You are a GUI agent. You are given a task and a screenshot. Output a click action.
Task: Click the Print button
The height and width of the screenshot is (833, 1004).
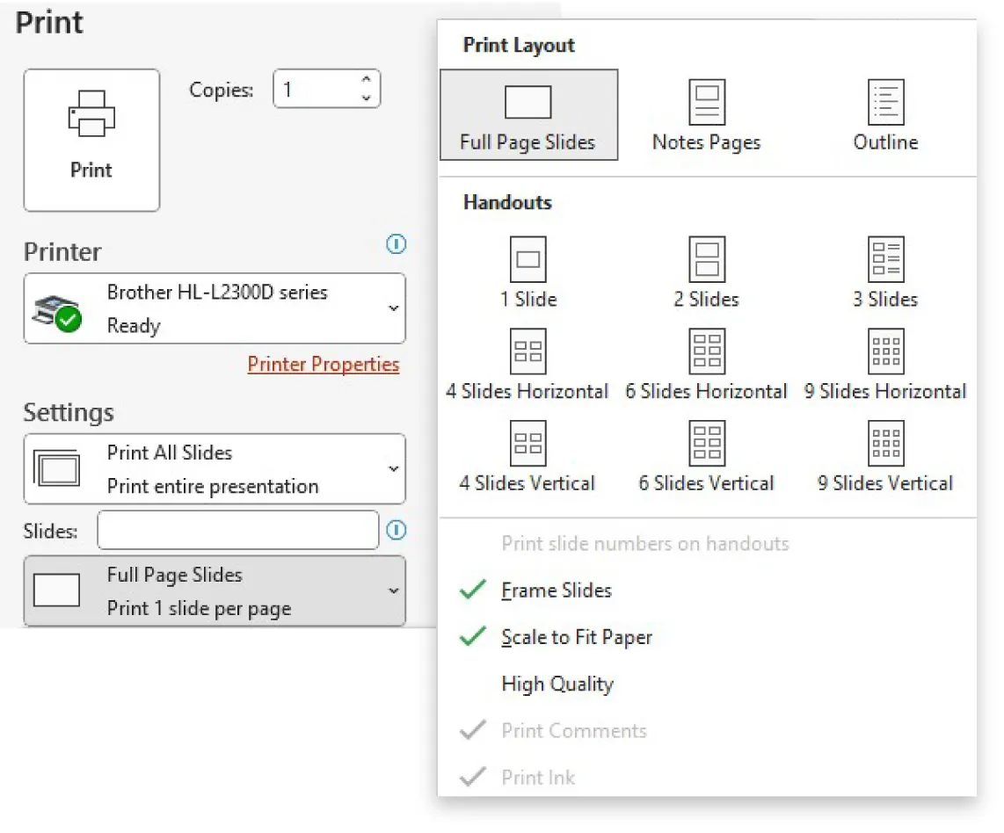(91, 140)
